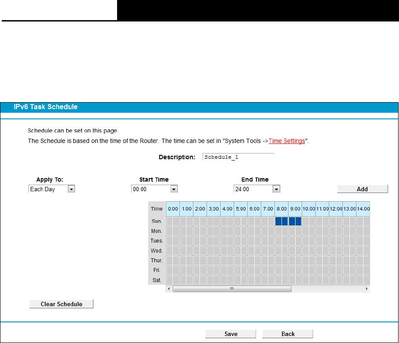Open the End Time dropdown
Image resolution: width=399 pixels, height=343 pixels.
pyautogui.click(x=257, y=189)
